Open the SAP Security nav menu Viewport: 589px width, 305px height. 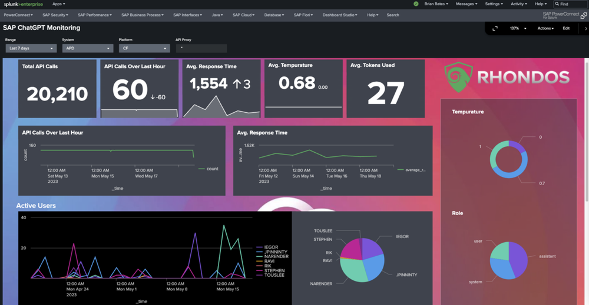pos(55,15)
